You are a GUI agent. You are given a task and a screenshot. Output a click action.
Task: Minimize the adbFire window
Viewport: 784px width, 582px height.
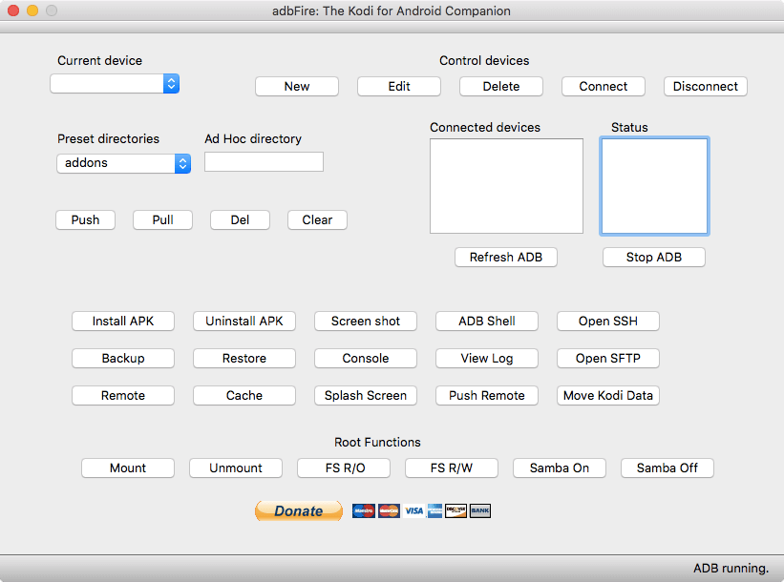pos(32,10)
